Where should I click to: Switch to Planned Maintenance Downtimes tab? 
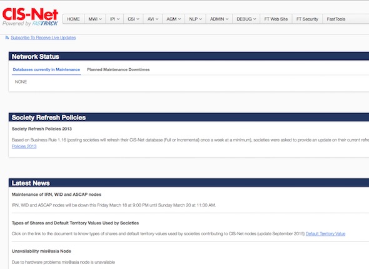[x=118, y=69]
